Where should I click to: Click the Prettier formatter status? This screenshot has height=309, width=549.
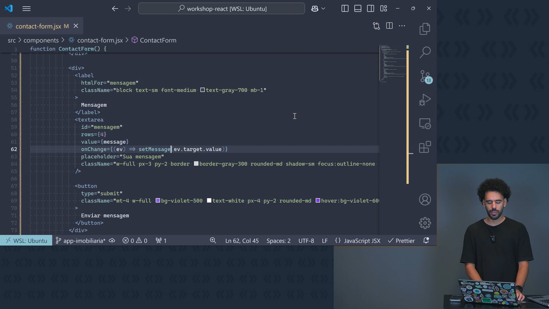point(401,241)
